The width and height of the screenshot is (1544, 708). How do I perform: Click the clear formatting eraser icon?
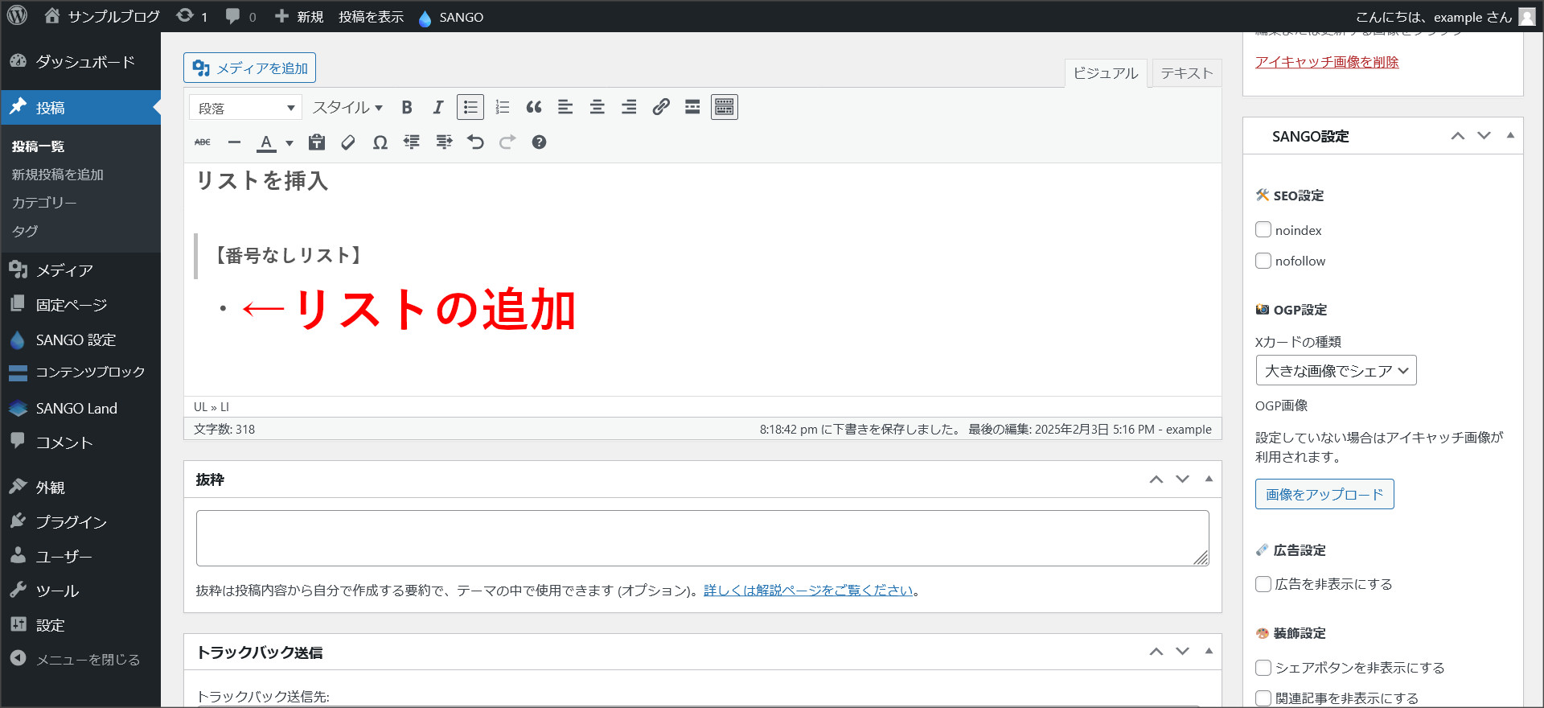click(348, 142)
